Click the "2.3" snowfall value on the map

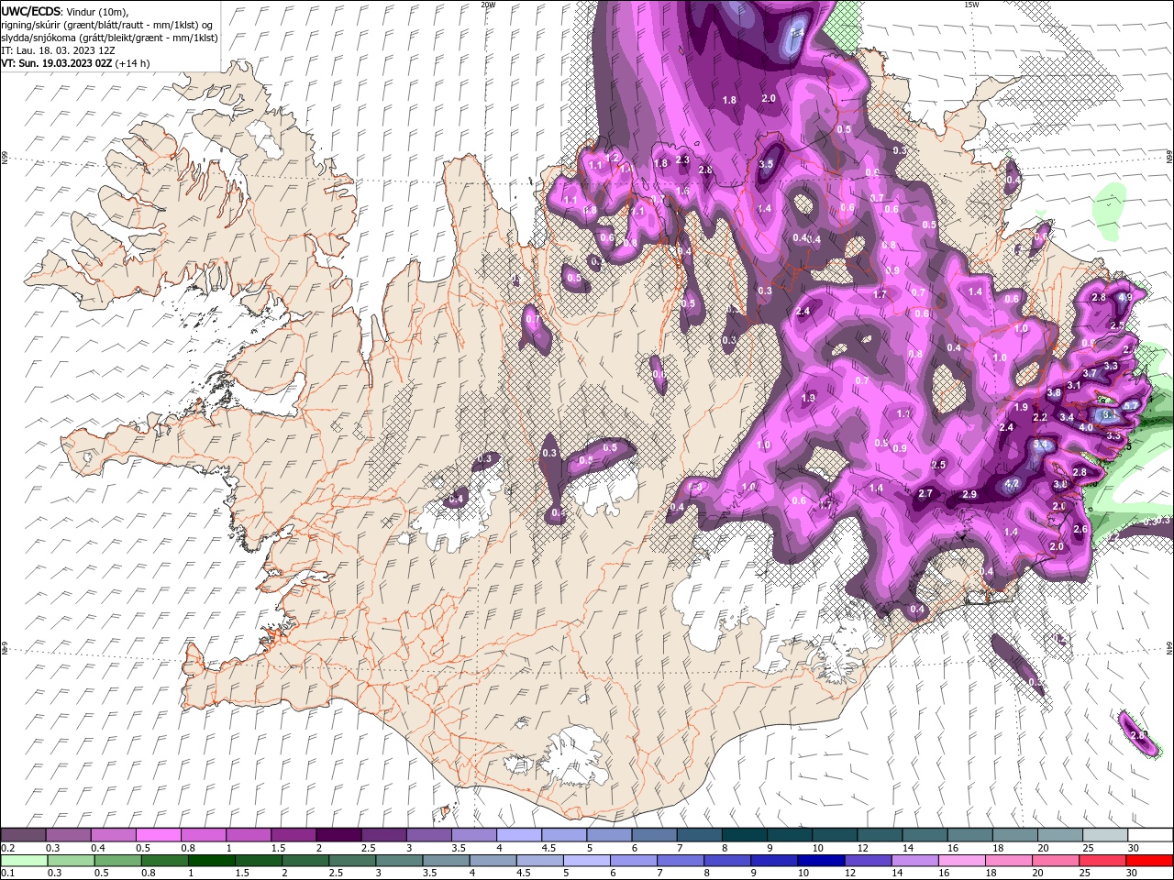pyautogui.click(x=682, y=159)
